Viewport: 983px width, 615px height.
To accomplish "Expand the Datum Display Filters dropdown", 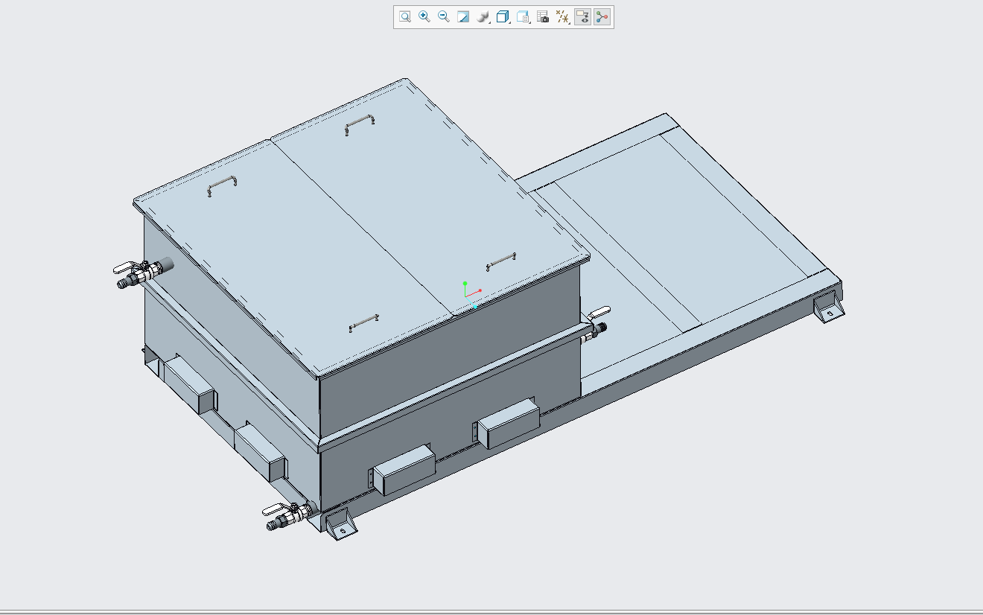I will (564, 16).
